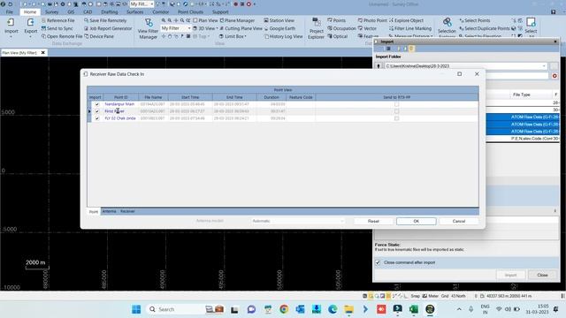Show hidden icons chevron in system tray
566x318 pixels.
[459, 309]
